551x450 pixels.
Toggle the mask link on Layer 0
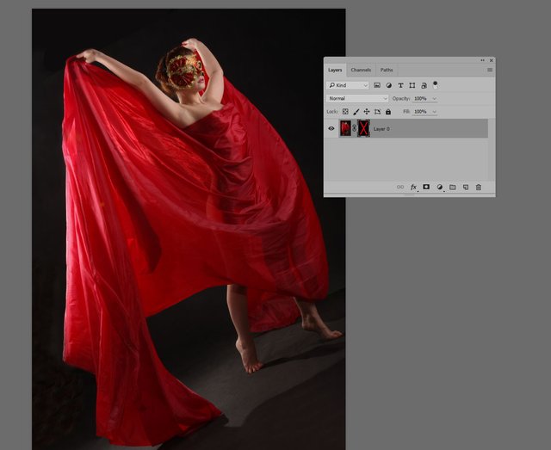pyautogui.click(x=354, y=128)
